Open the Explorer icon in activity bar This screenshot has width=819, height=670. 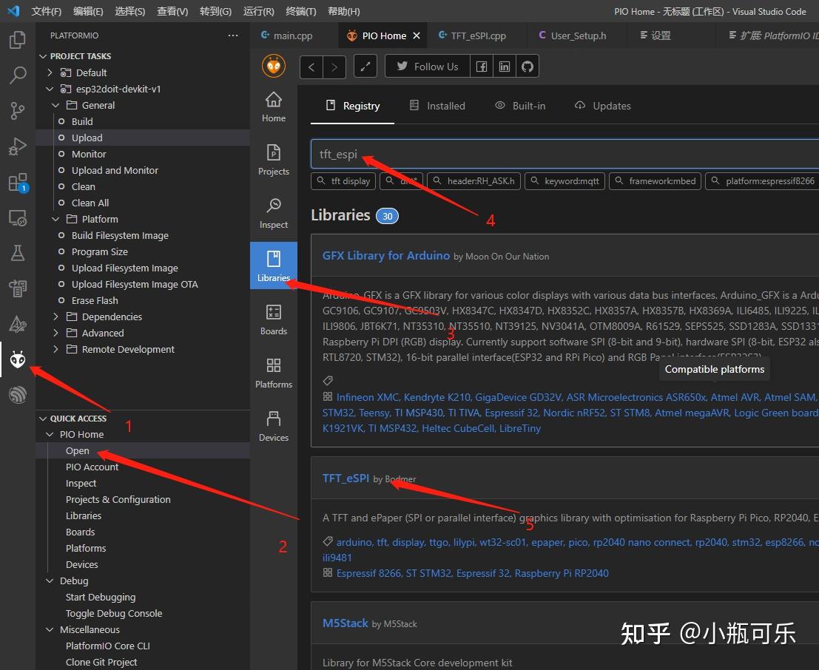[17, 40]
